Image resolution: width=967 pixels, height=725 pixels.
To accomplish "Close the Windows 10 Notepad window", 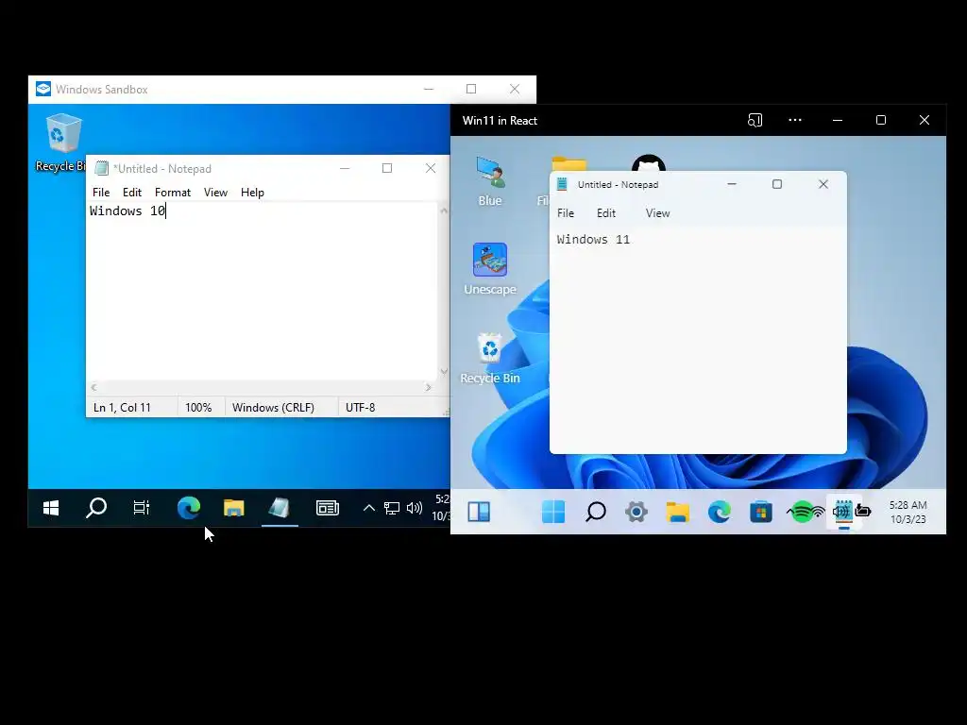I will (431, 168).
